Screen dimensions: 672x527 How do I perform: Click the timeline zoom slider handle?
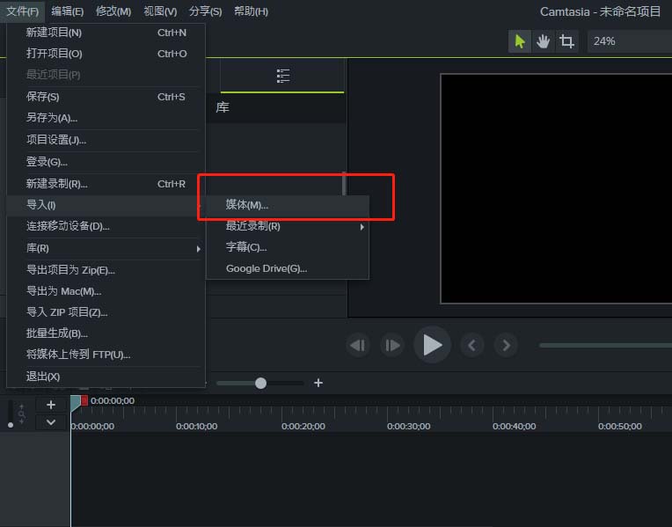point(260,383)
